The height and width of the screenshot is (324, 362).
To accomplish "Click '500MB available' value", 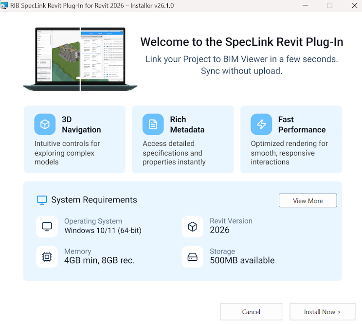I will coord(242,260).
